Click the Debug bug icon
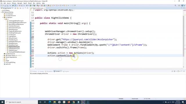 [x=27, y=5]
